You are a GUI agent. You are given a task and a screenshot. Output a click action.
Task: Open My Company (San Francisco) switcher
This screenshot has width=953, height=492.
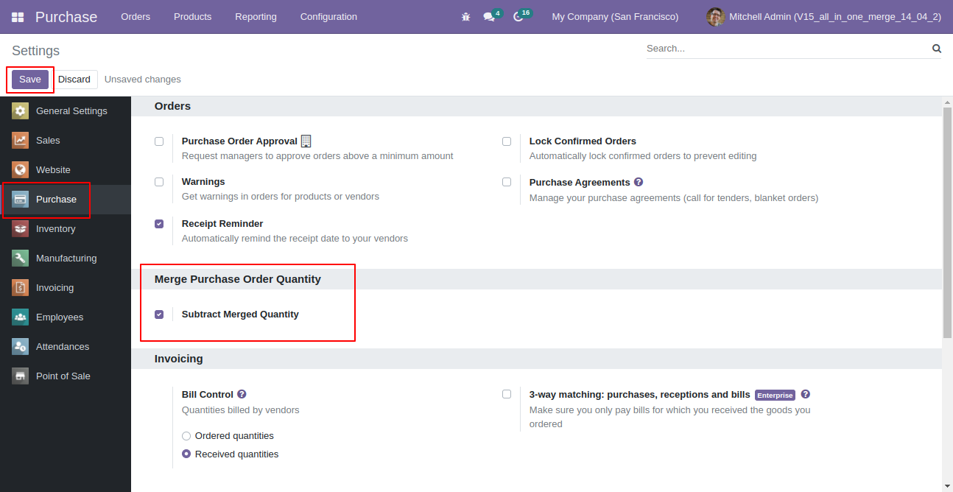pos(615,17)
